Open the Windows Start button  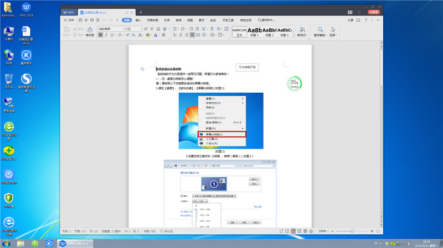(6, 244)
